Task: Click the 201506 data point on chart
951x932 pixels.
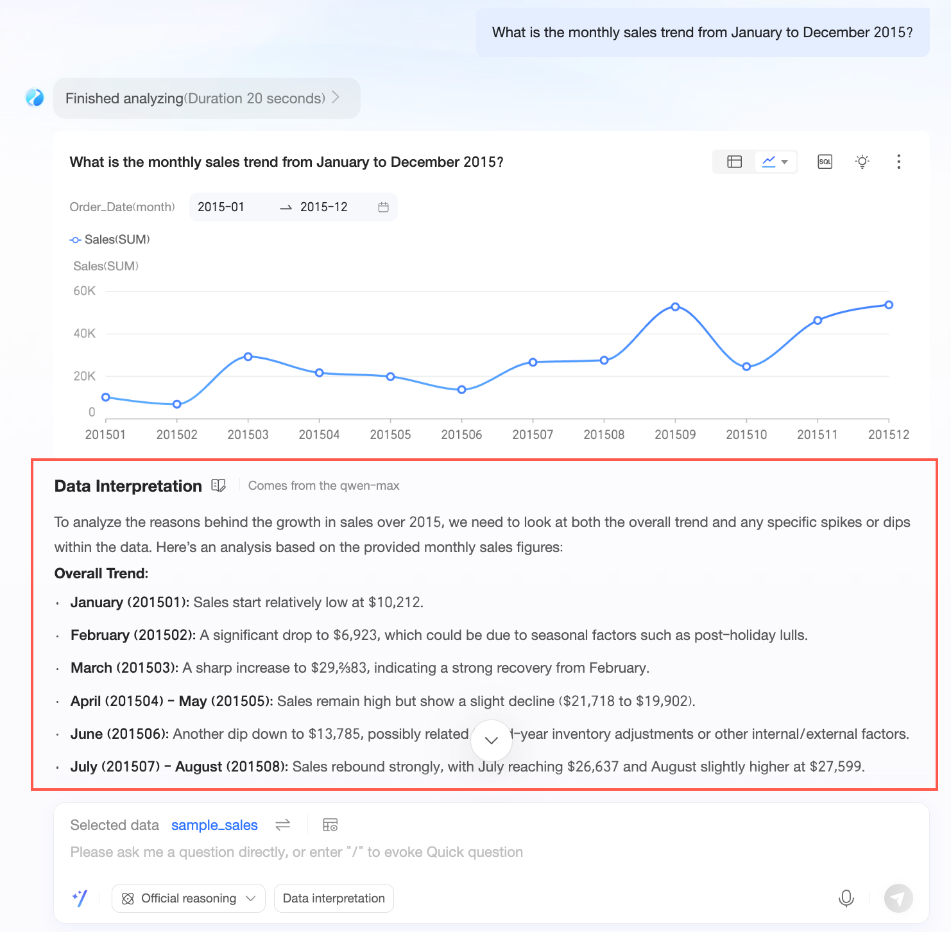Action: pos(461,390)
